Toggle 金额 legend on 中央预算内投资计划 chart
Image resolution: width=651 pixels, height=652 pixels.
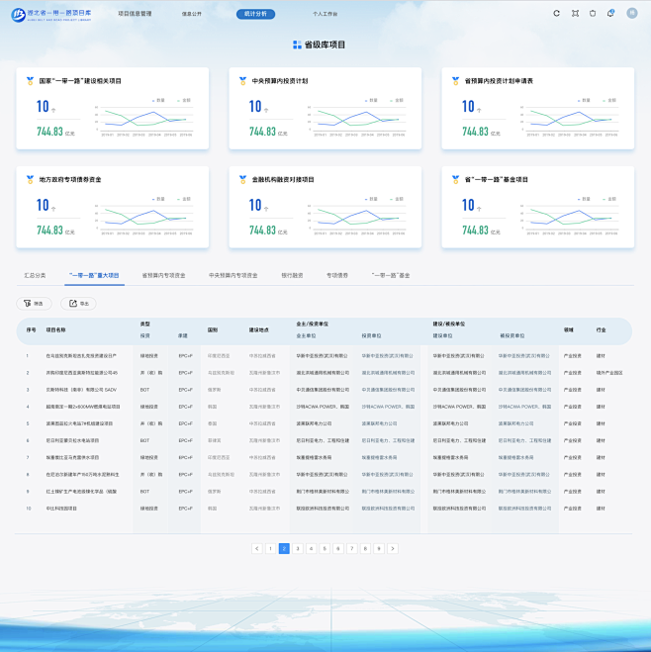[x=397, y=100]
